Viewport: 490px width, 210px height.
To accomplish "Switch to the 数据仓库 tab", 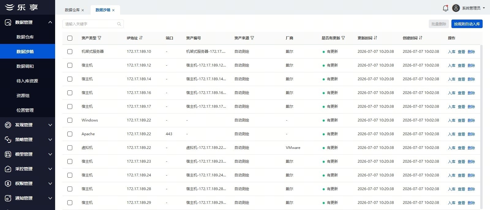I will (x=72, y=10).
